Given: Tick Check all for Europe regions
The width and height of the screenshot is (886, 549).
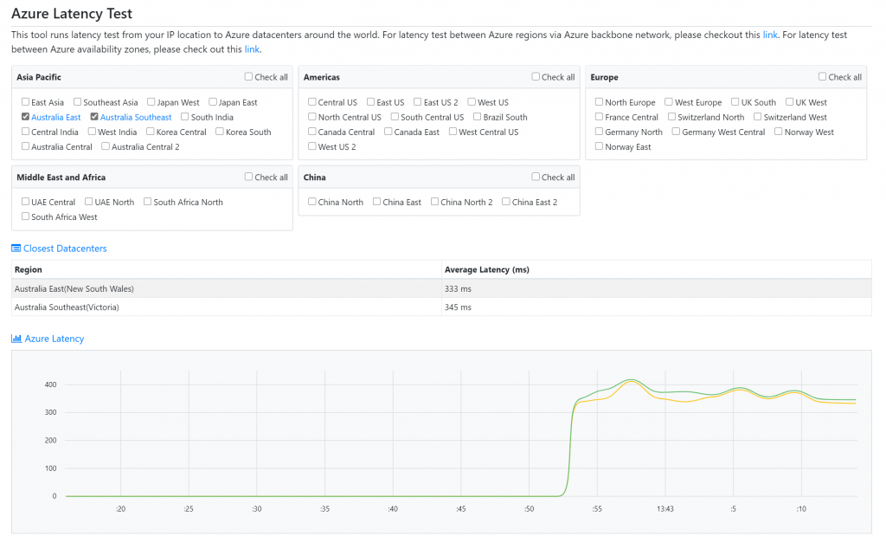Looking at the screenshot, I should pos(823,77).
